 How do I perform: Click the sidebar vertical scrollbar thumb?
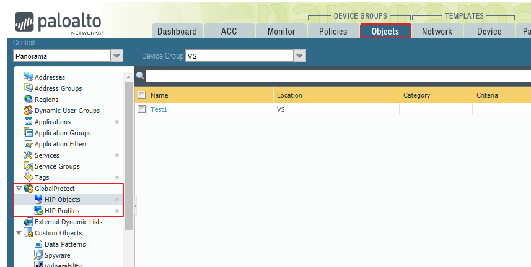(x=128, y=156)
